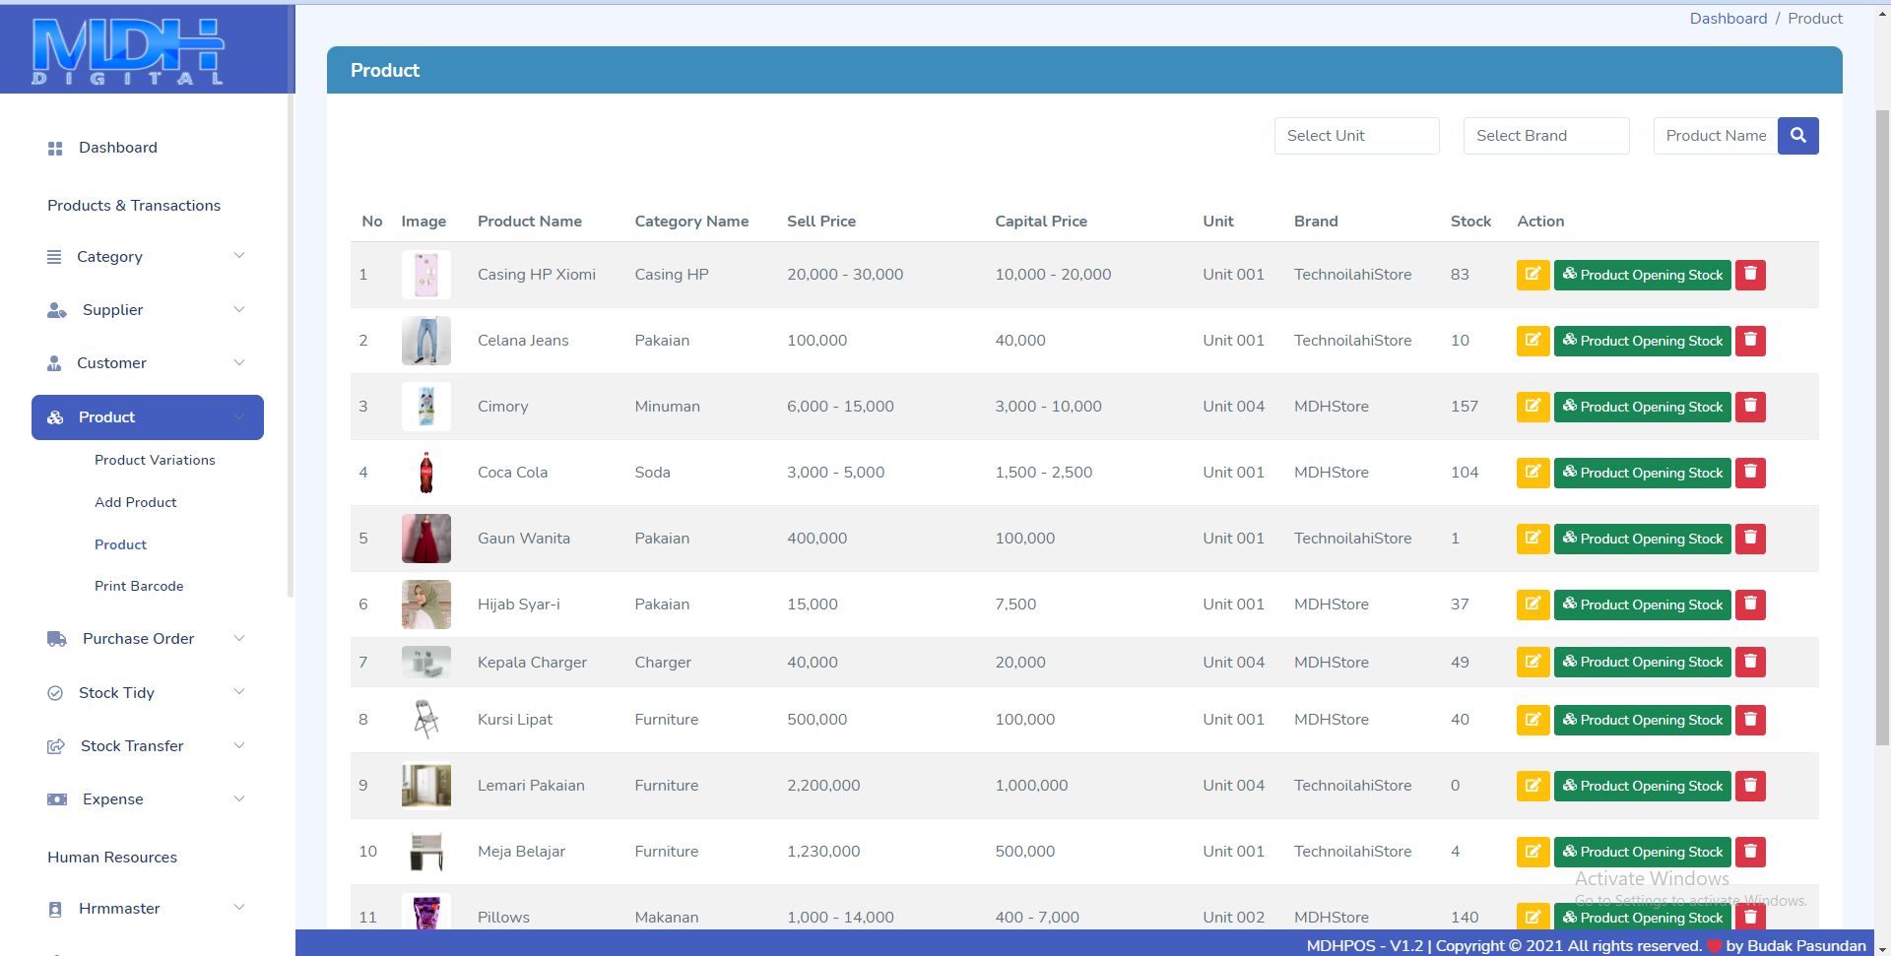Select Print Barcode in sidebar

click(139, 586)
